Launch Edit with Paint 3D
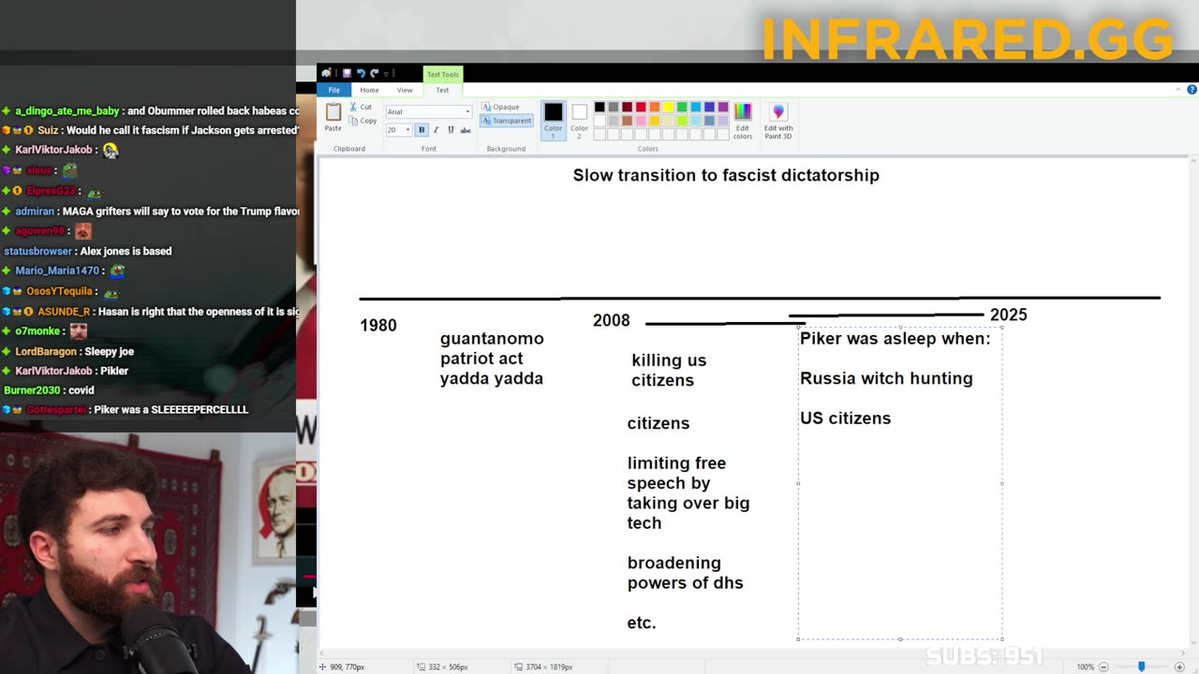1199x674 pixels. pyautogui.click(x=778, y=122)
